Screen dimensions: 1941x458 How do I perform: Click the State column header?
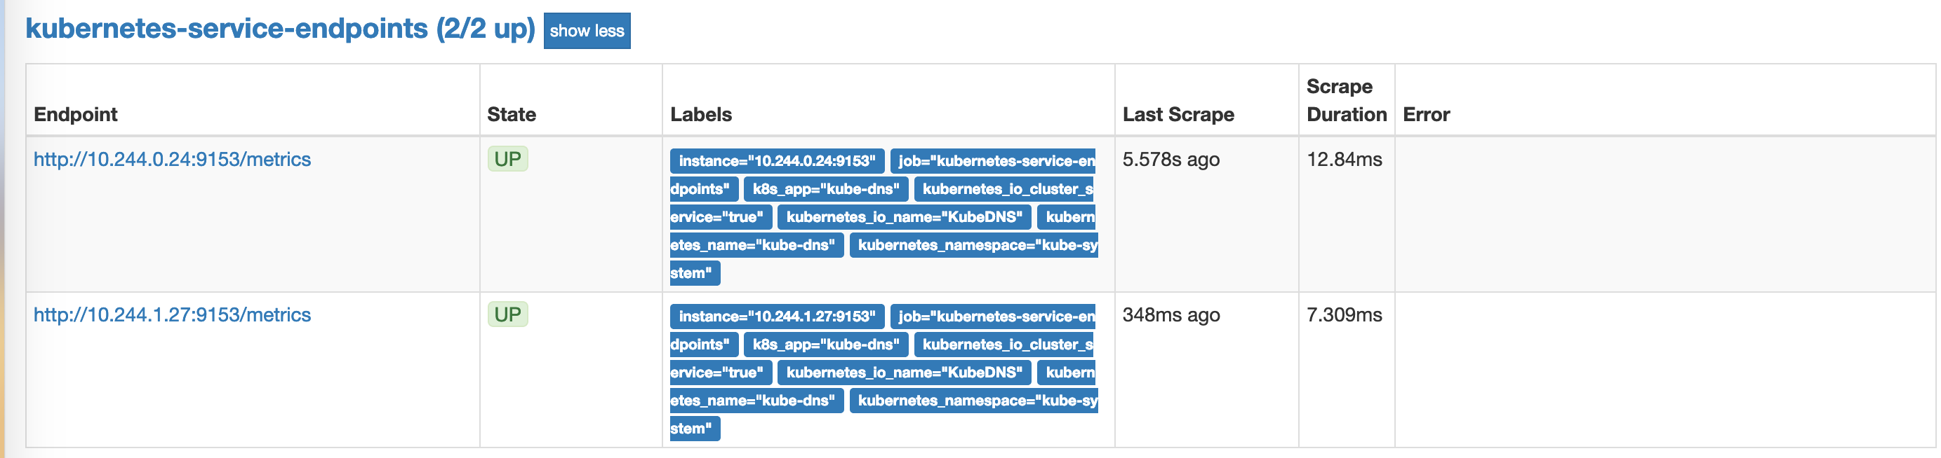[511, 114]
